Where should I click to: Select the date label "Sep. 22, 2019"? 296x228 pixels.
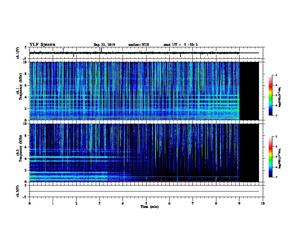click(104, 45)
